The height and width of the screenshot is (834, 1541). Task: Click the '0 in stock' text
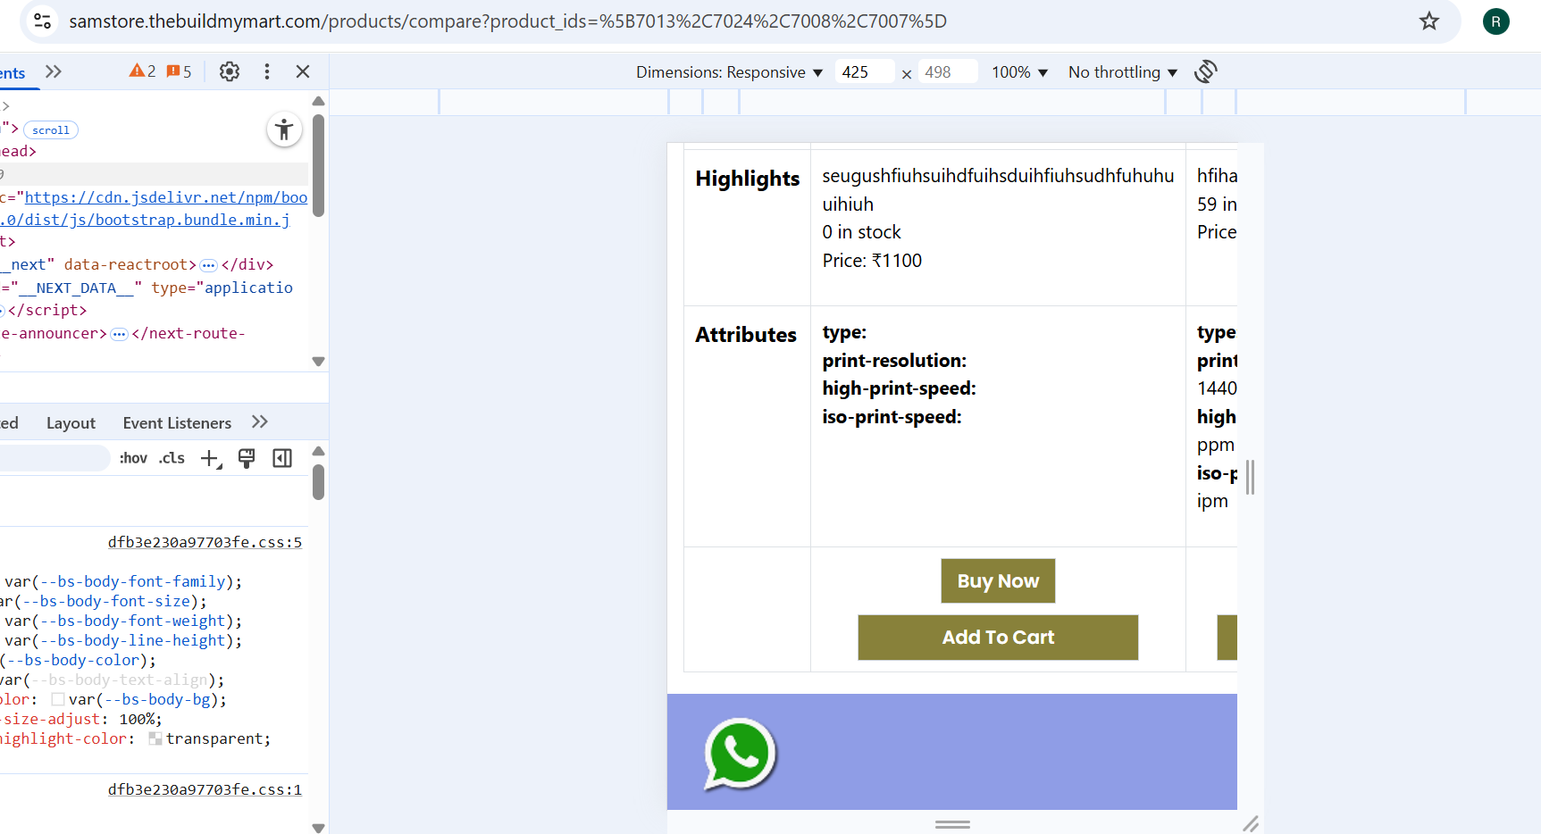(861, 232)
